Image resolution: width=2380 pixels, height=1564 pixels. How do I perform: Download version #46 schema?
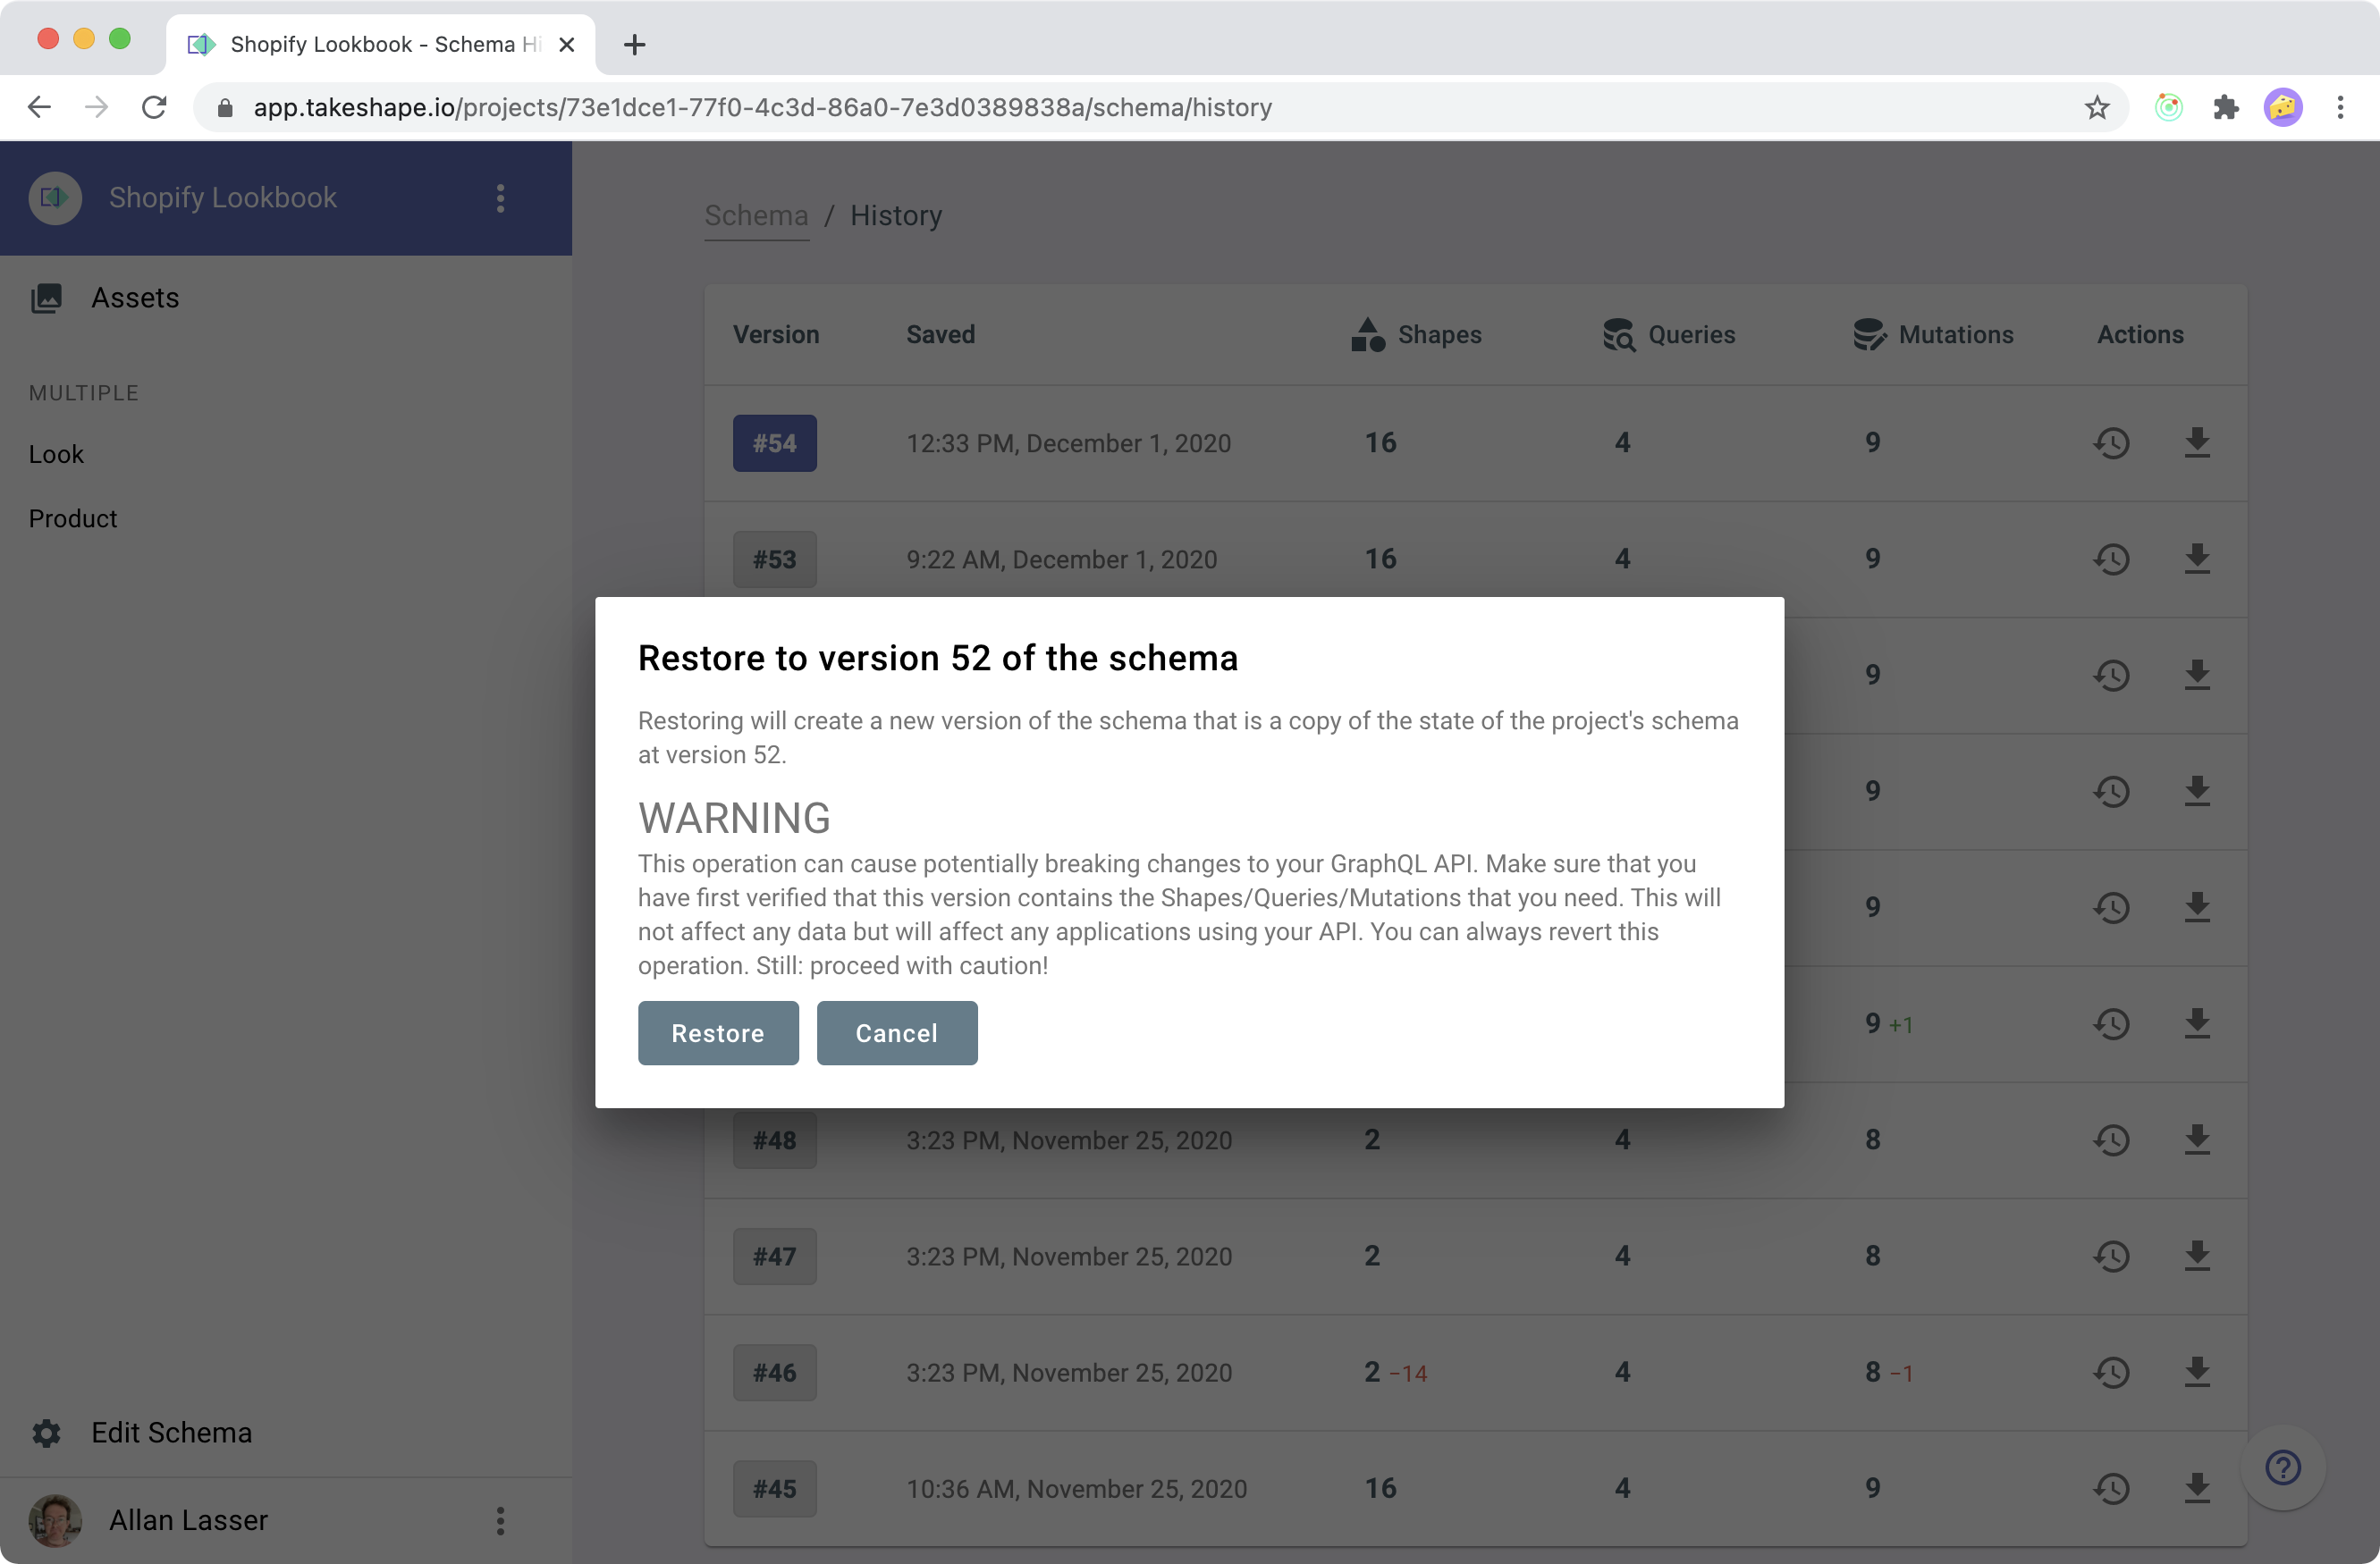click(x=2197, y=1372)
